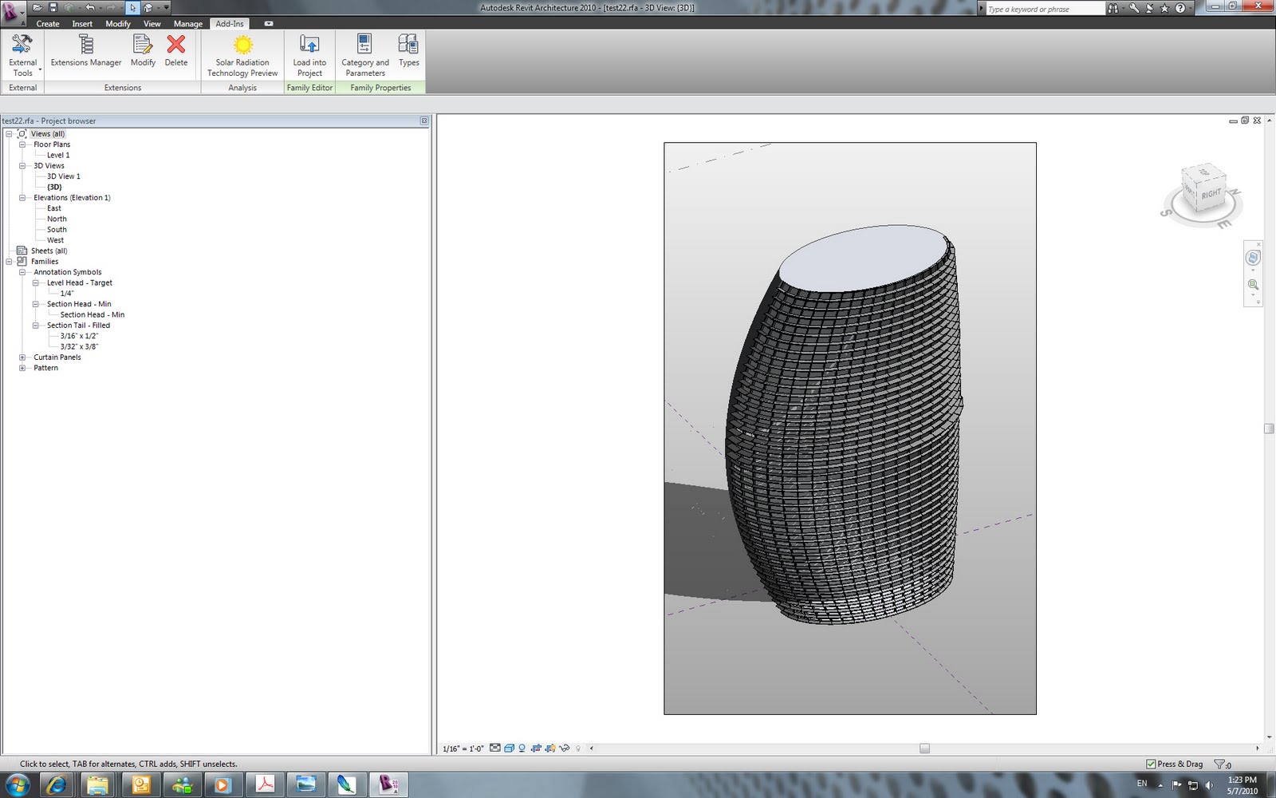The width and height of the screenshot is (1276, 798).
Task: Open the Extensions Manager
Action: pos(85,53)
